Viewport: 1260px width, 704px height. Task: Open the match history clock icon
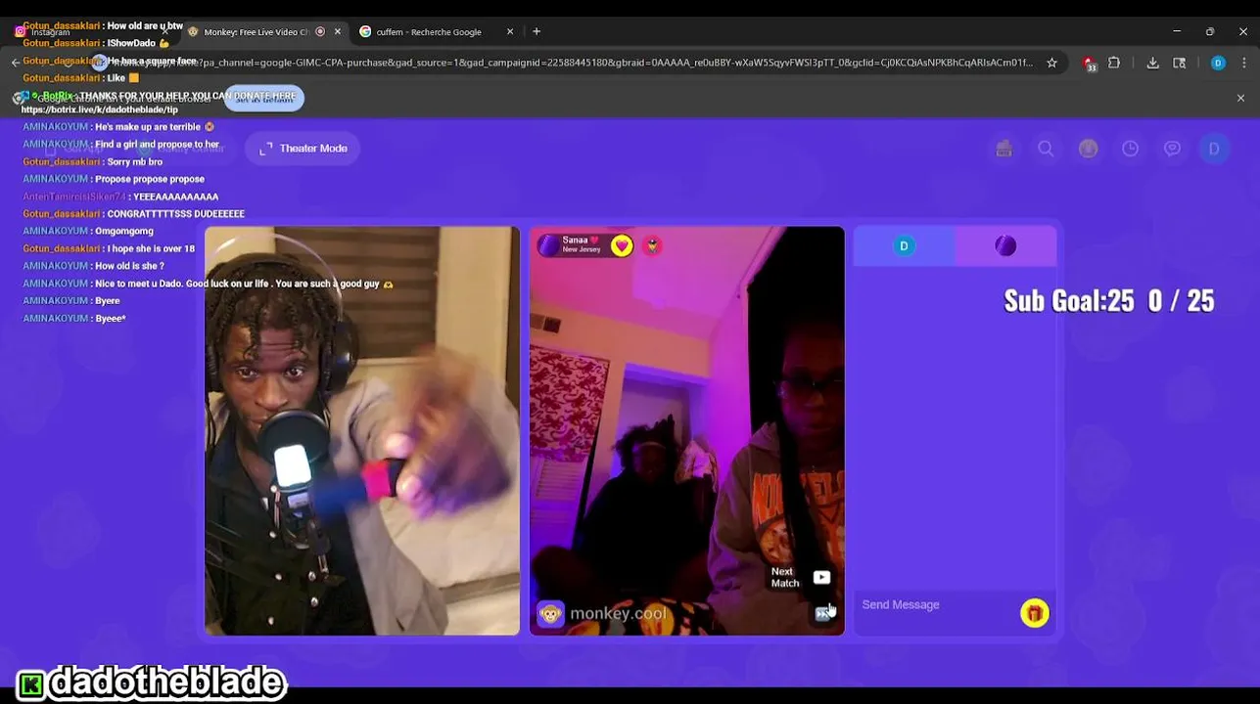[1130, 149]
